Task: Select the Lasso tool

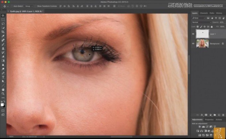Action: coord(3,24)
